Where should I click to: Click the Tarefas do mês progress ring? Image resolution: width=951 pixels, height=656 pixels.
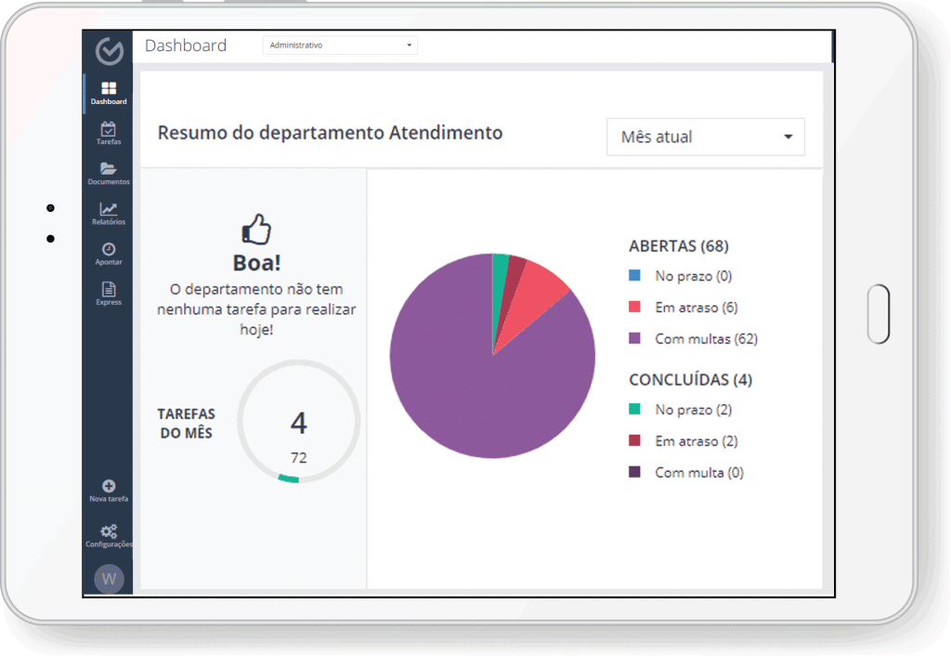coord(298,422)
